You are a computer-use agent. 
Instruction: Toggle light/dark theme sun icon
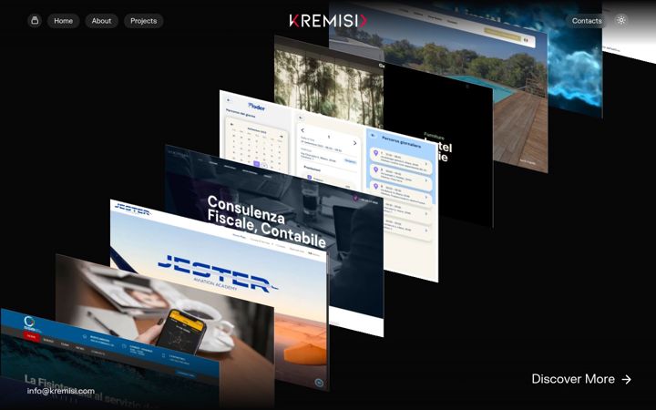pyautogui.click(x=621, y=20)
